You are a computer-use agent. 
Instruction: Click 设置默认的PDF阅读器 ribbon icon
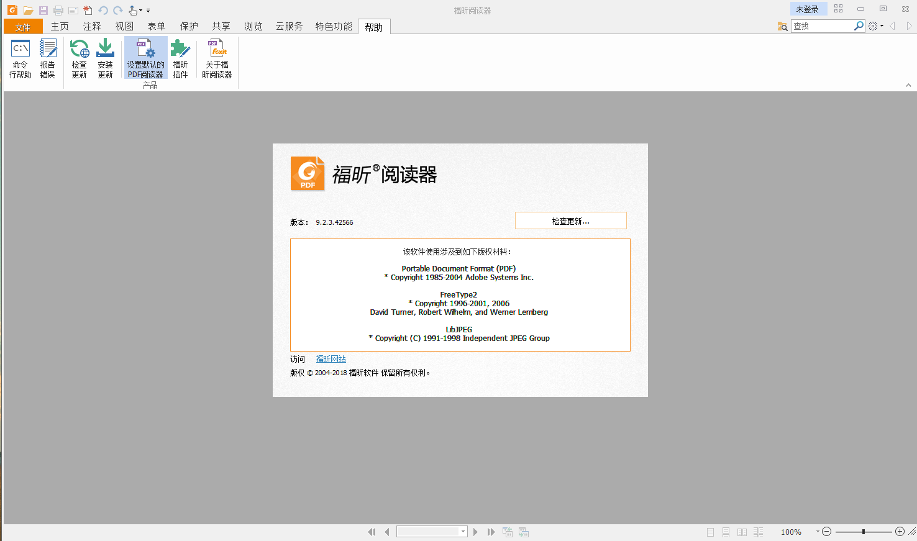[x=146, y=58]
